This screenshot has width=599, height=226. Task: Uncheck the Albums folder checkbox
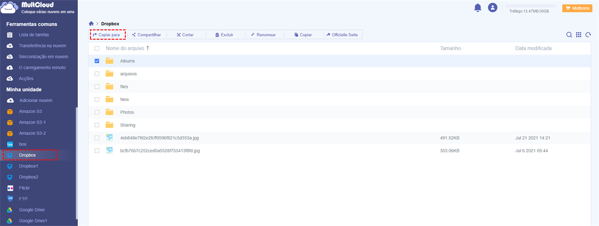[x=97, y=61]
